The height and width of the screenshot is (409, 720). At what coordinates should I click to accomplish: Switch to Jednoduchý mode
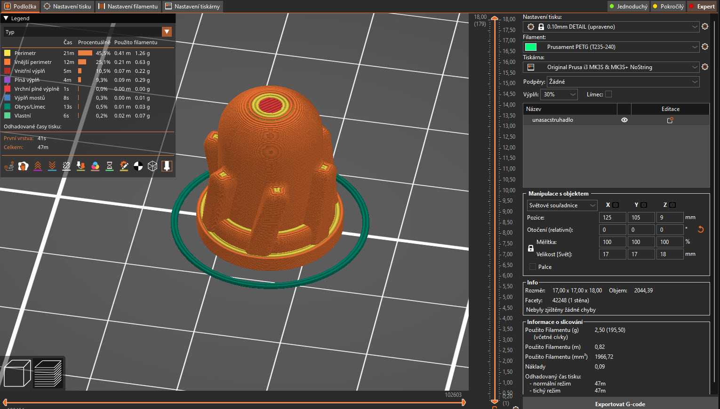[628, 7]
